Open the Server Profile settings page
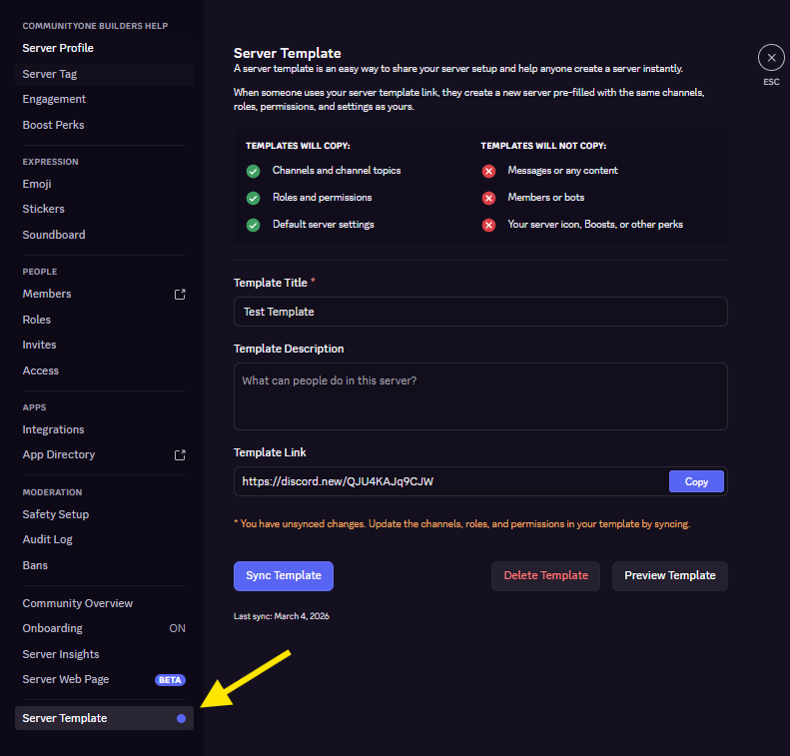Image resolution: width=790 pixels, height=756 pixels. [104, 48]
